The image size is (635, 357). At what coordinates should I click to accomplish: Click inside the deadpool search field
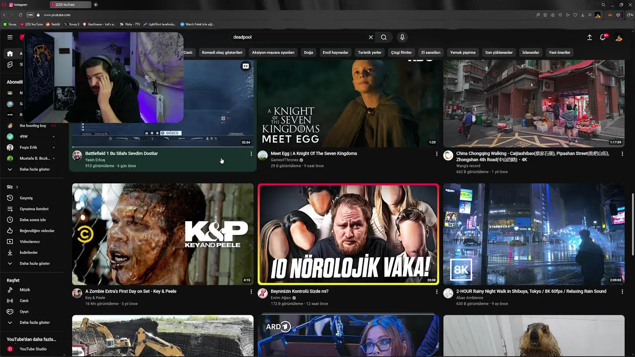coord(298,37)
